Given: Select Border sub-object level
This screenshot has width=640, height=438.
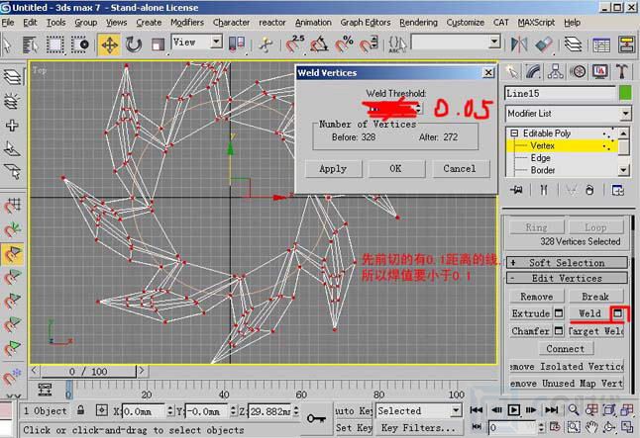Looking at the screenshot, I should (543, 170).
